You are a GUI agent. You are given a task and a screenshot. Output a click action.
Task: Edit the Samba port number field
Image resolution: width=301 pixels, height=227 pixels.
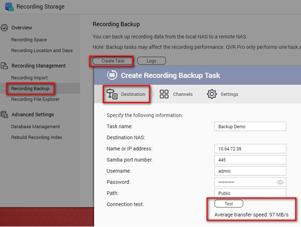250,160
